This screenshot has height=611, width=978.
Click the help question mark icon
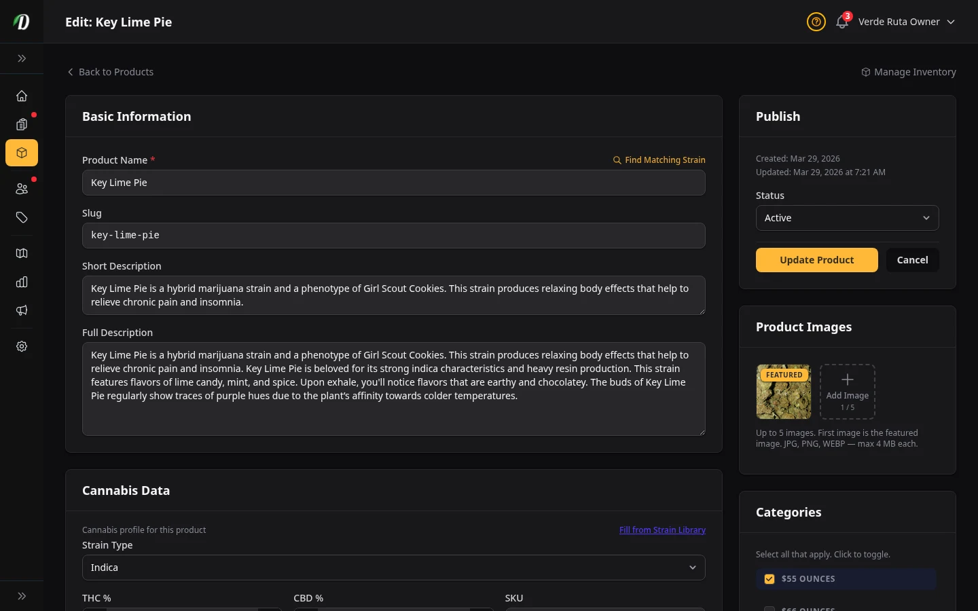click(x=816, y=22)
